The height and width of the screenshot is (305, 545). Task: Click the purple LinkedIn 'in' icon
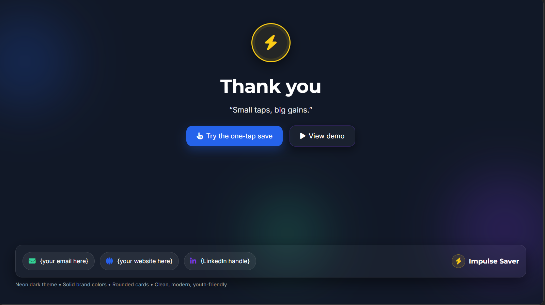click(193, 261)
